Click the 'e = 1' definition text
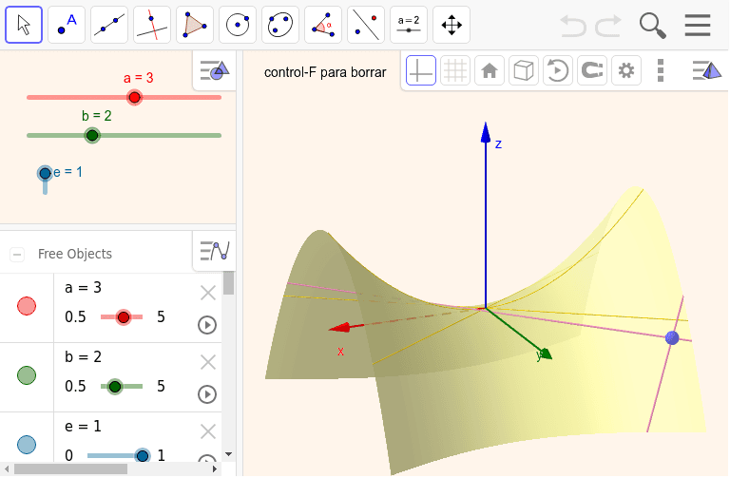The width and height of the screenshot is (730, 478). 84,427
